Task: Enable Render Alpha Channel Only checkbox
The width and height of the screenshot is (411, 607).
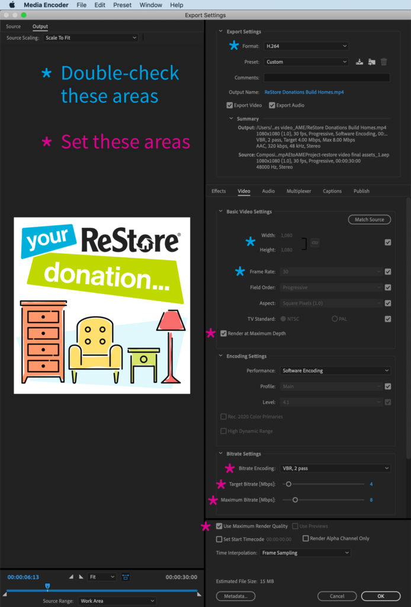Action: click(x=306, y=538)
